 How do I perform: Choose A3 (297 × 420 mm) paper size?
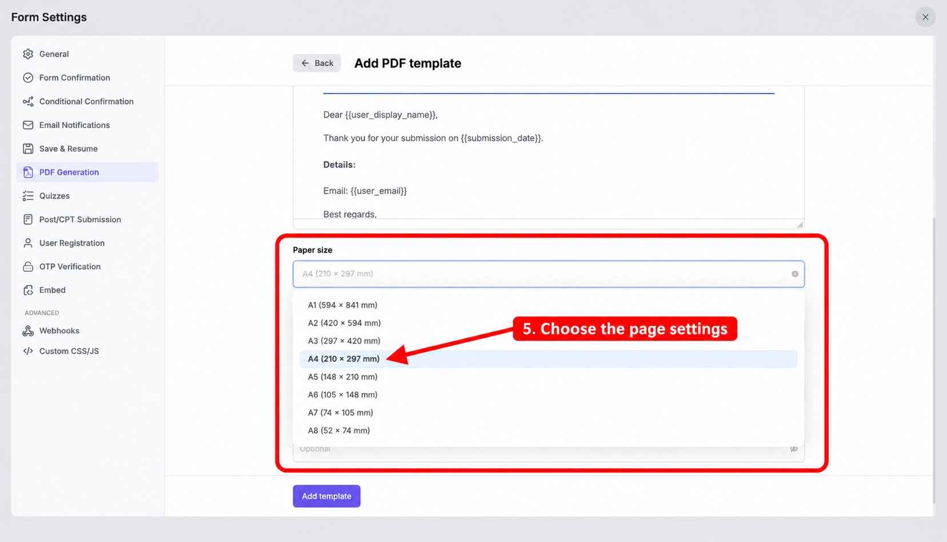549,341
